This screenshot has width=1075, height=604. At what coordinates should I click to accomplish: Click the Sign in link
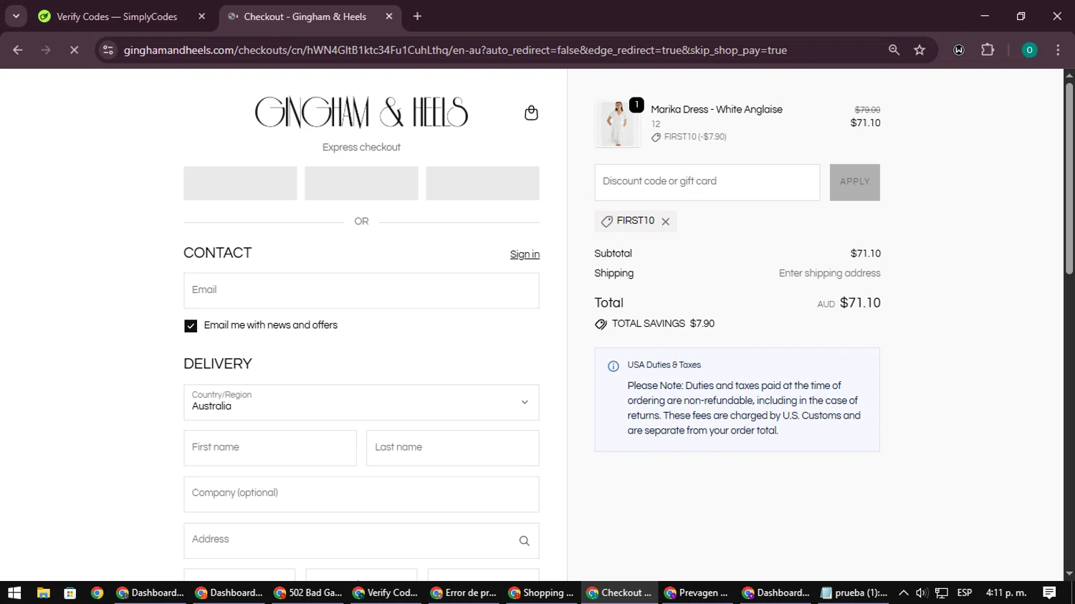pos(525,254)
